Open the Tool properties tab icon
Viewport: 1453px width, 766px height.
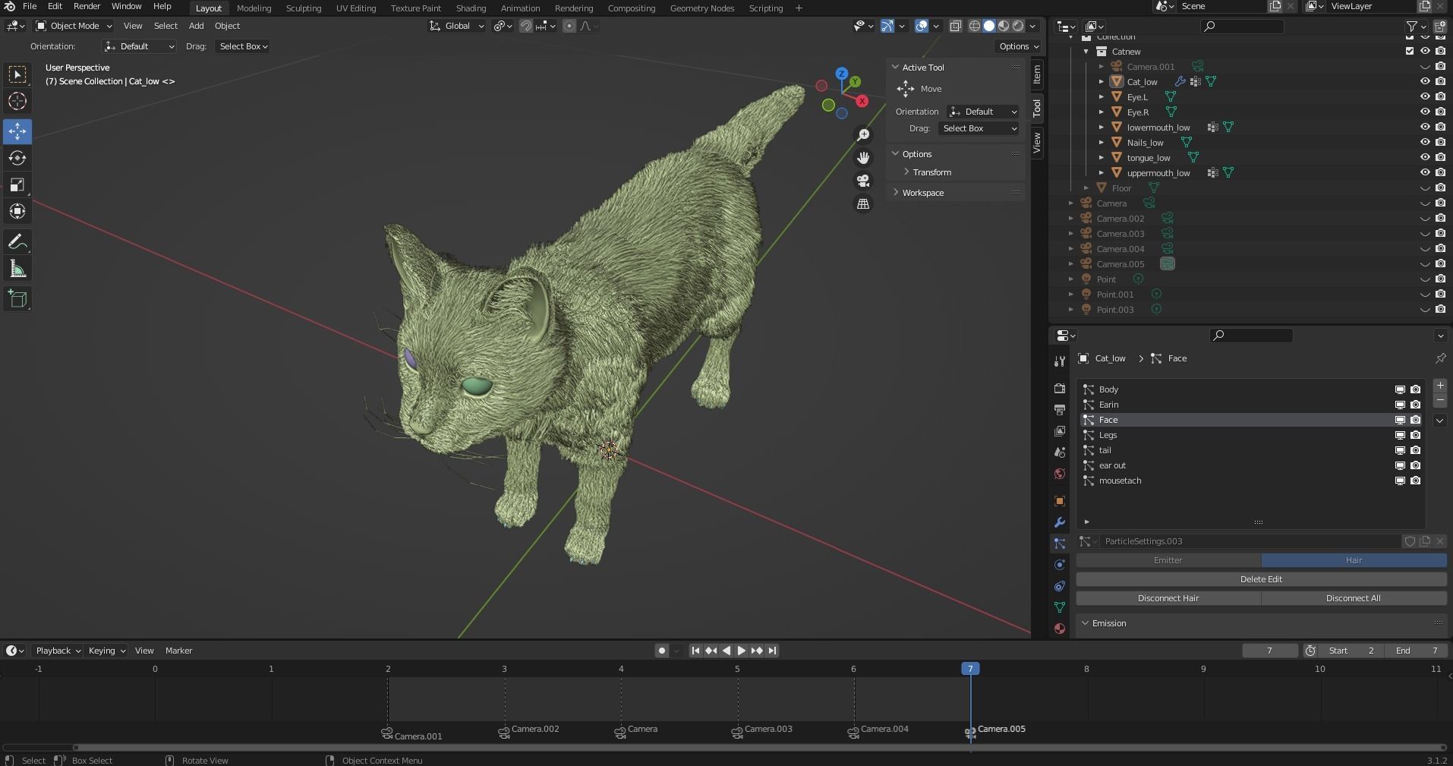pyautogui.click(x=1060, y=361)
